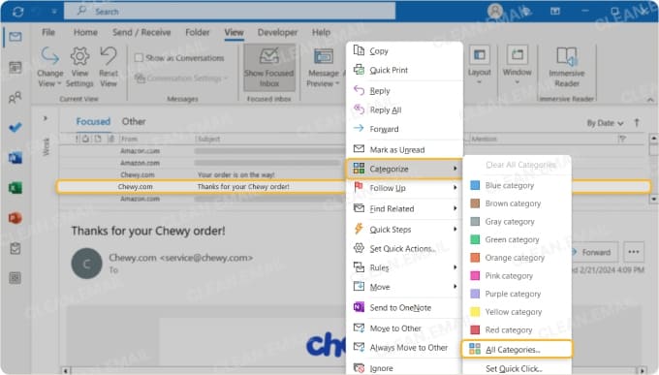Viewport: 659px width, 375px height.
Task: Launch PowerPoint from the sidebar
Action: (16, 218)
